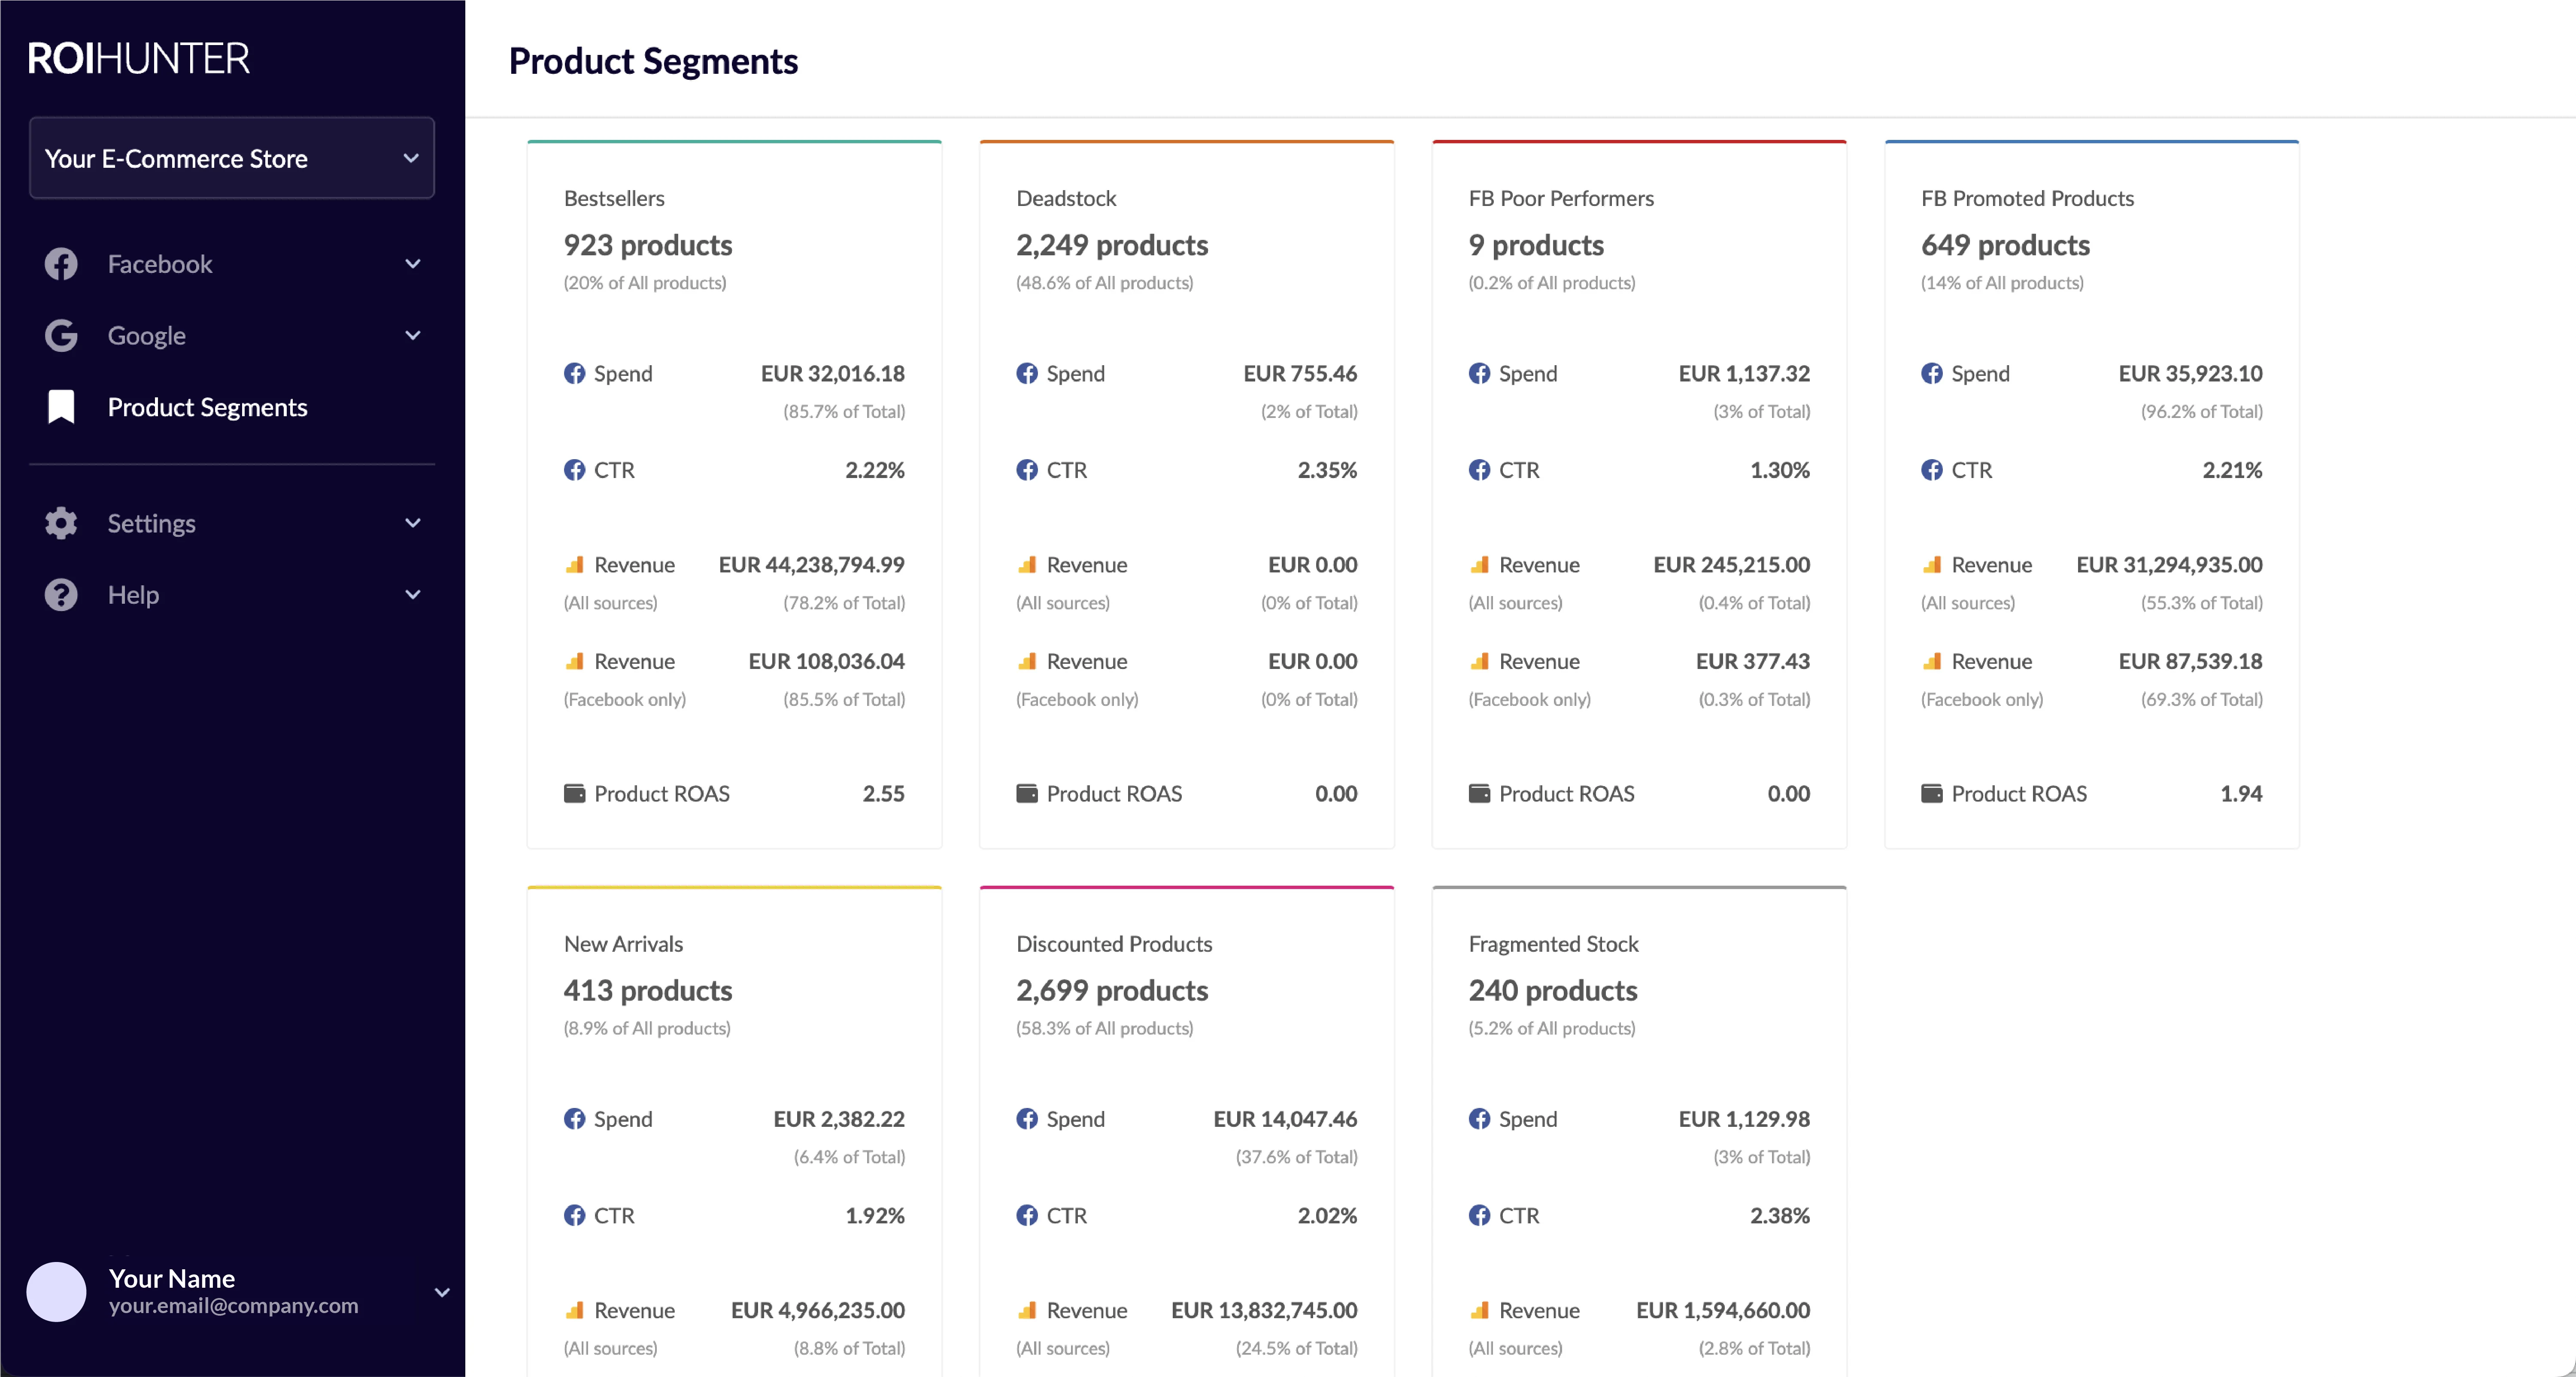
Task: Open the Bestsellers segment card title
Action: point(614,198)
